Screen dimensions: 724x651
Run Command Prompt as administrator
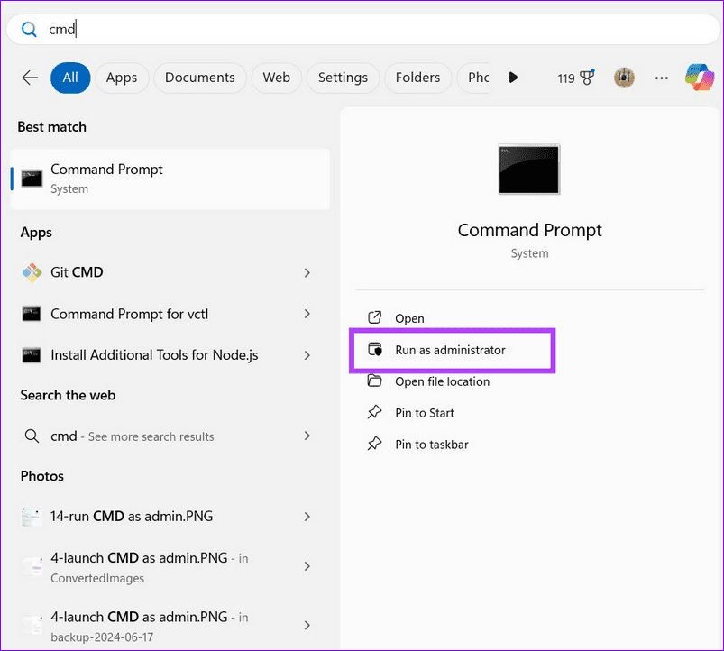coord(451,350)
